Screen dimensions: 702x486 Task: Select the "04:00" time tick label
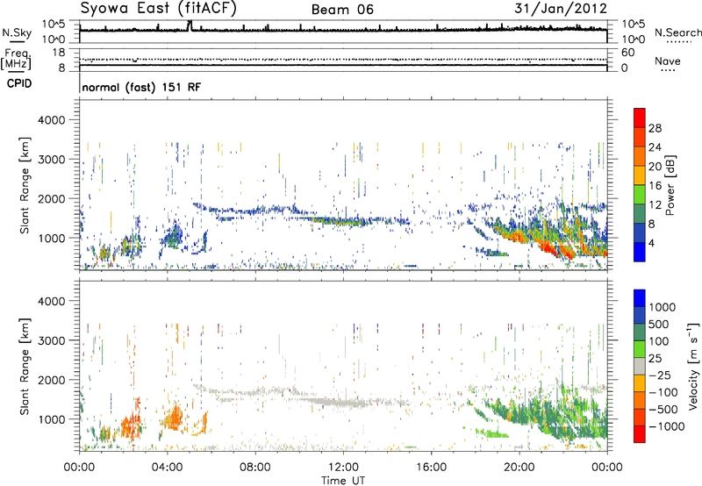point(168,468)
